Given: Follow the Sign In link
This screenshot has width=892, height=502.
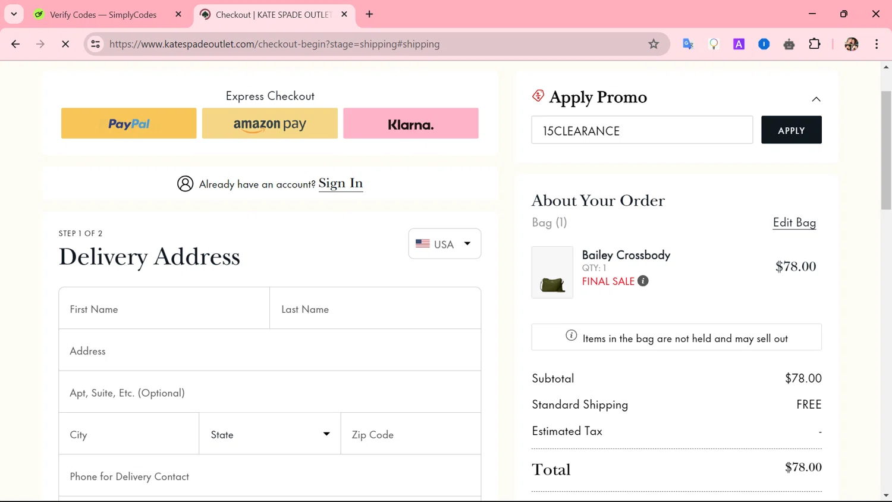Looking at the screenshot, I should (341, 183).
